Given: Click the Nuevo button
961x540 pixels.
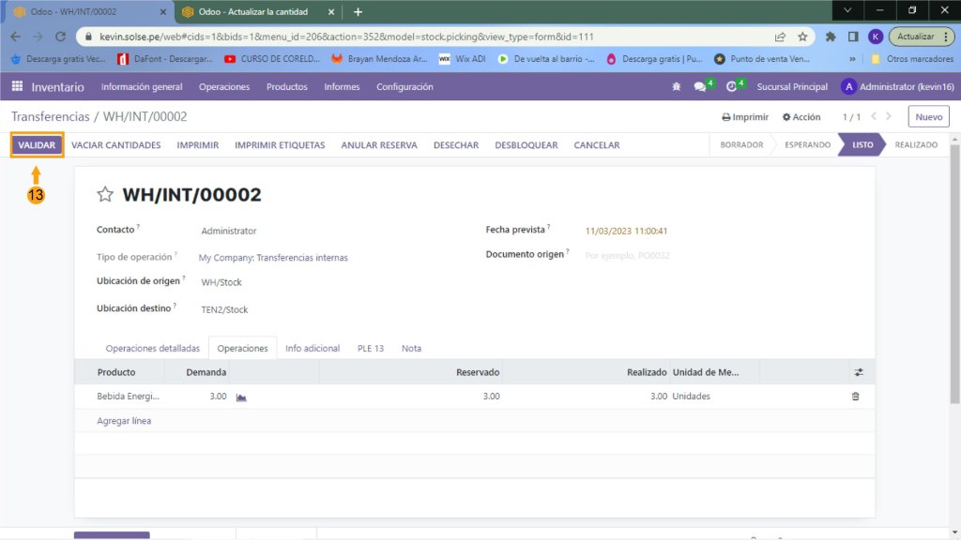Looking at the screenshot, I should tap(927, 117).
